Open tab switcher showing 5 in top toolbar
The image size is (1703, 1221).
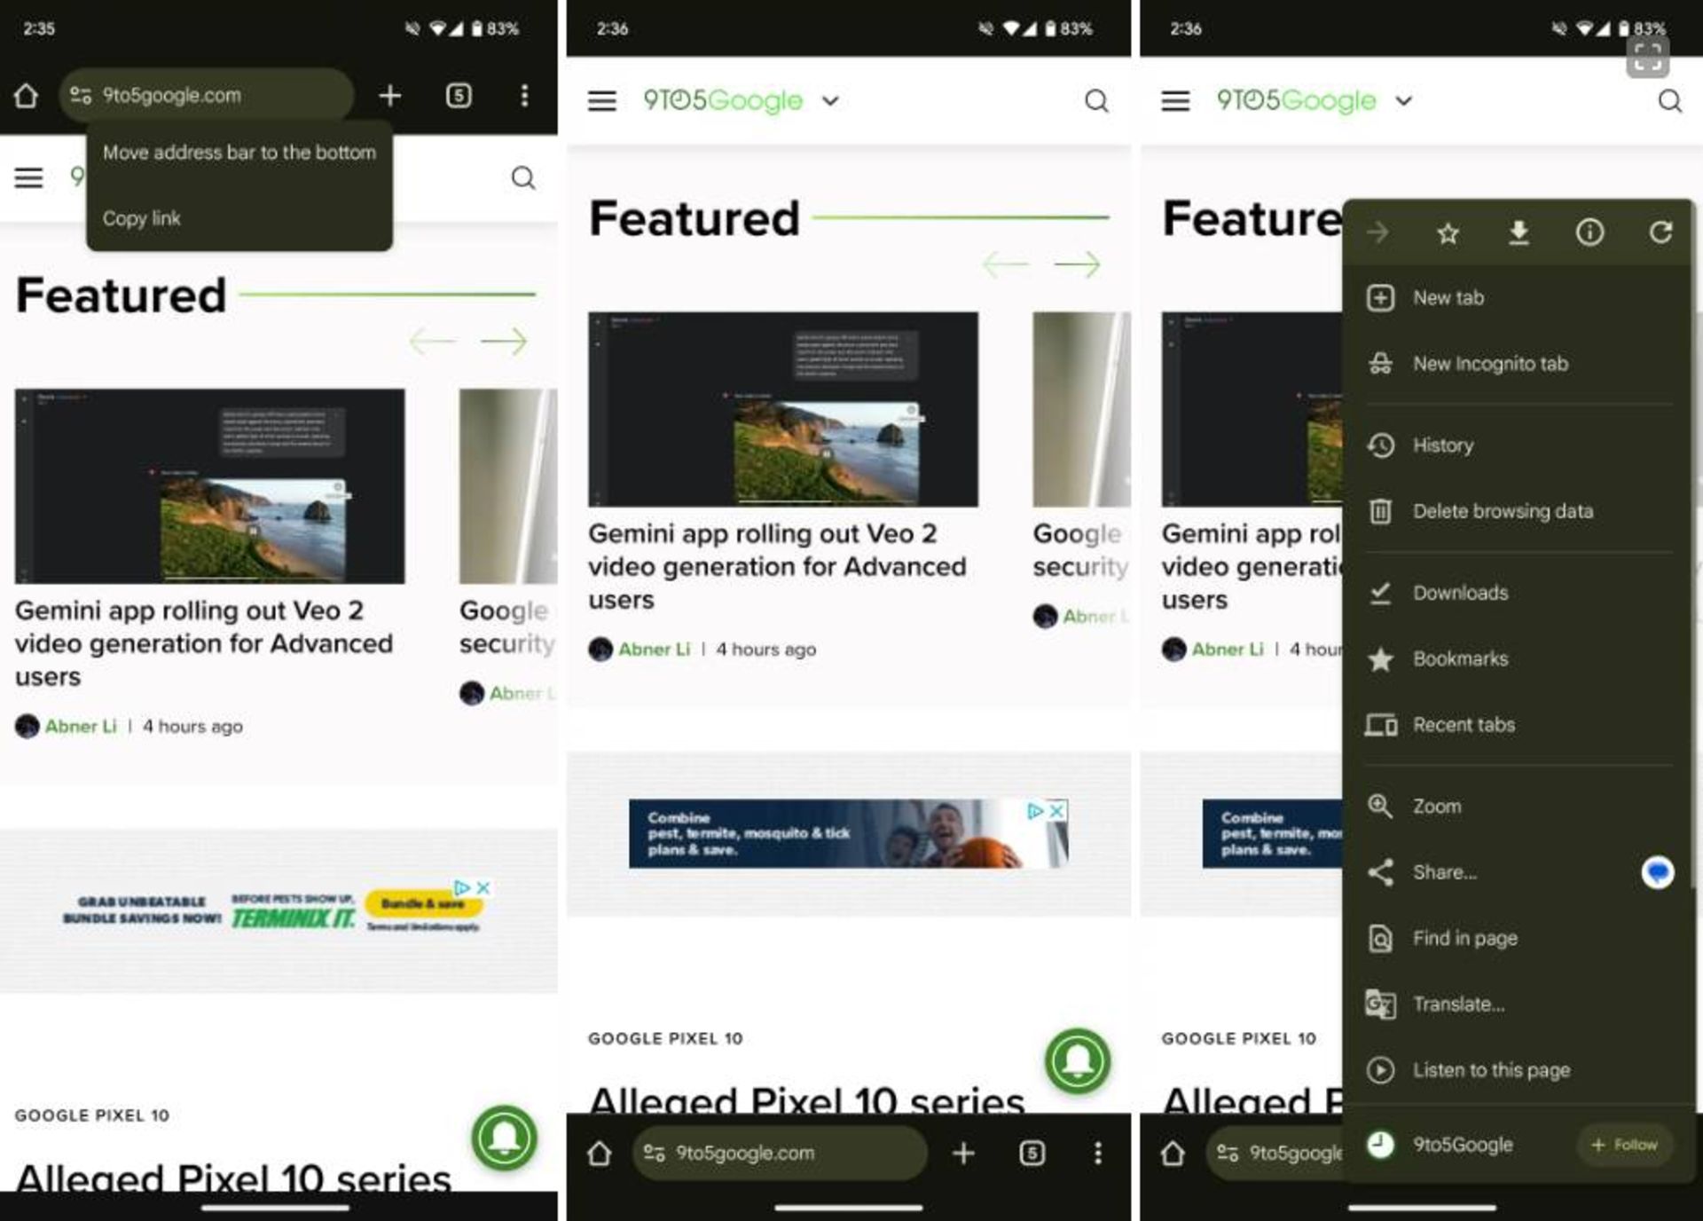tap(458, 95)
